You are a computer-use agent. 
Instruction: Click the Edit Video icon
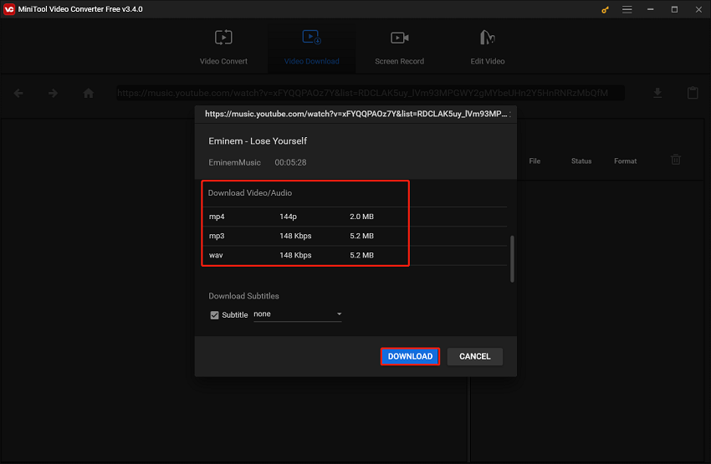point(488,37)
